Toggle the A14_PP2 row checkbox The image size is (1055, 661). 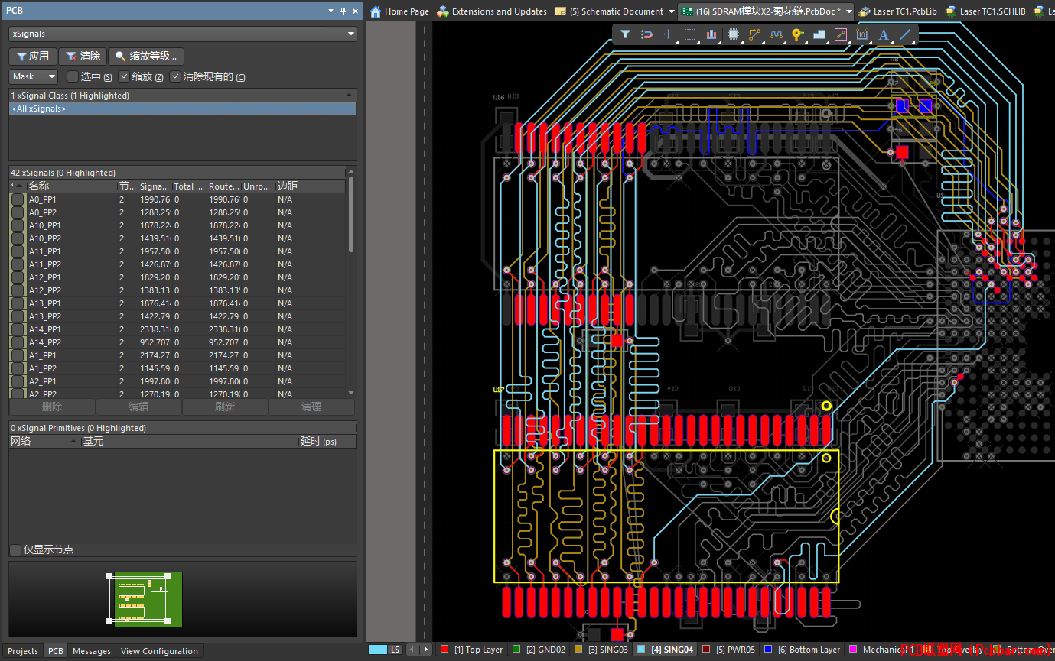point(18,342)
